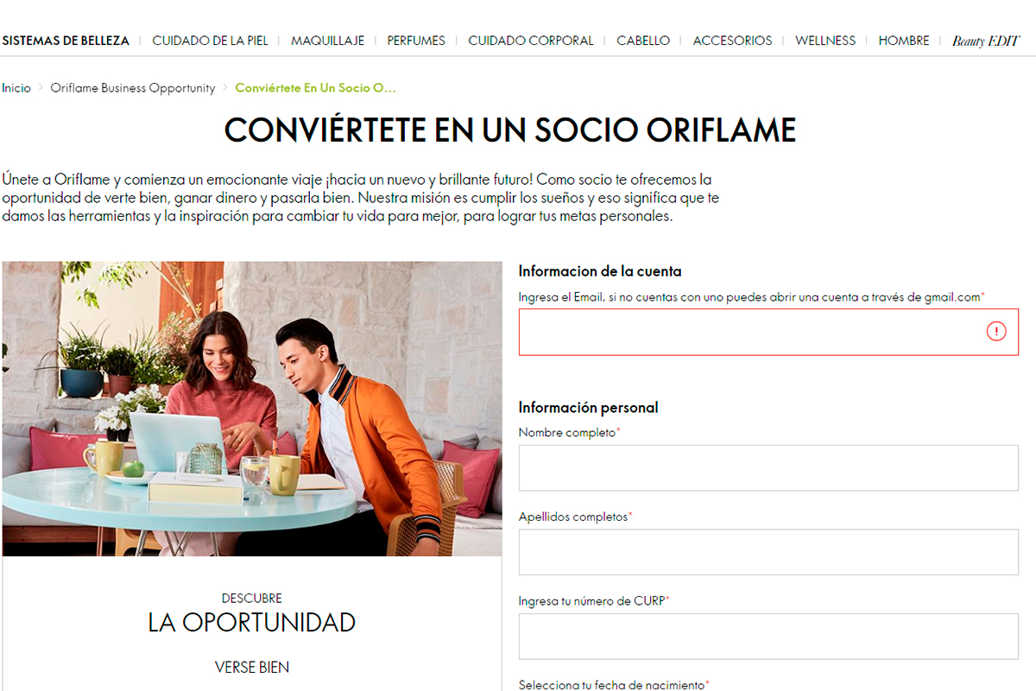Click the Informacion de la cuenta heading
The image size is (1036, 691).
600,271
